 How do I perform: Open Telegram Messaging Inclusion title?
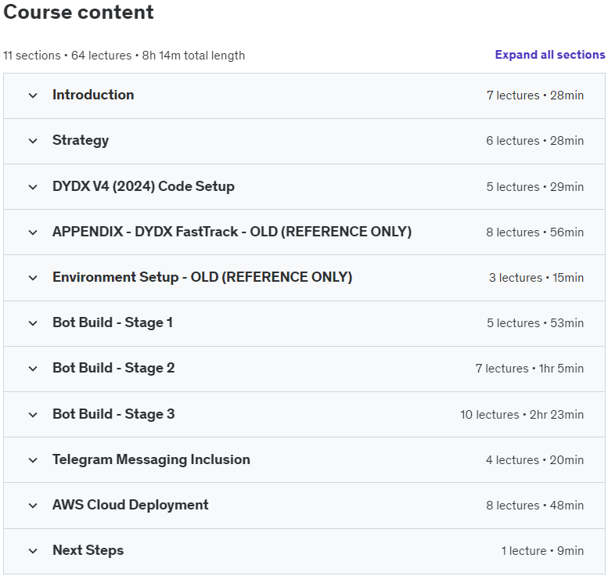tap(151, 459)
